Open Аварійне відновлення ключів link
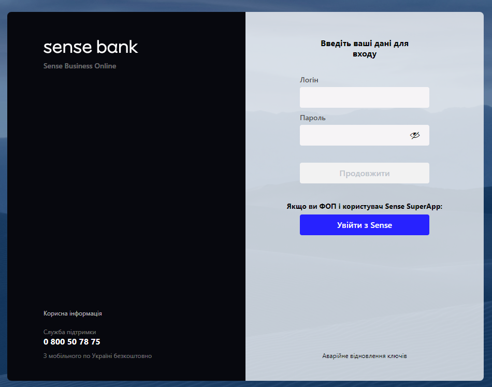 pyautogui.click(x=364, y=356)
